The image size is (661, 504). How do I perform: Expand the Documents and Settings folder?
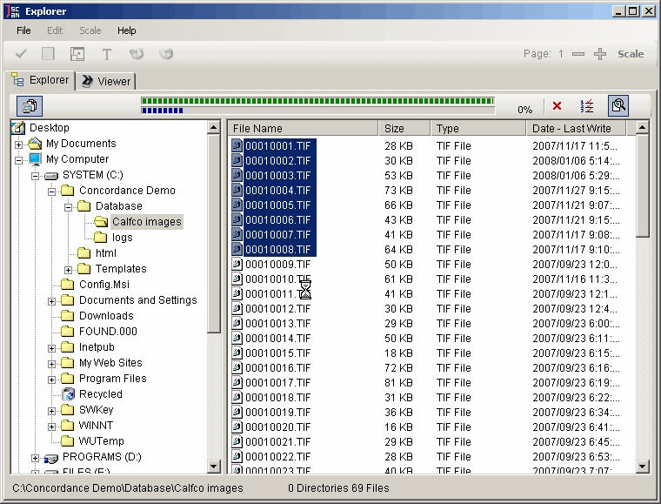51,301
